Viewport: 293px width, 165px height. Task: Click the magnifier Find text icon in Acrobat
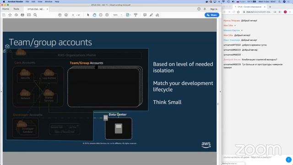[x=35, y=15]
